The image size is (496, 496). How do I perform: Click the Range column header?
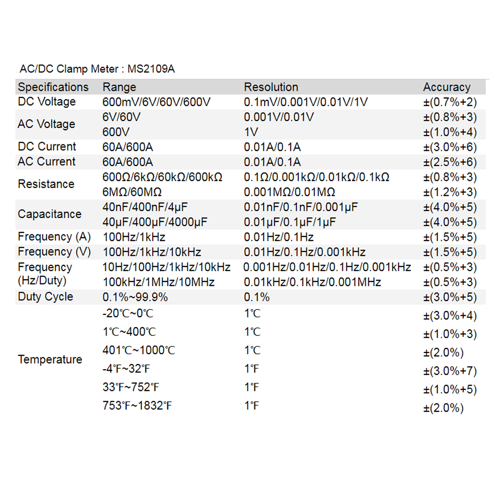pyautogui.click(x=119, y=87)
